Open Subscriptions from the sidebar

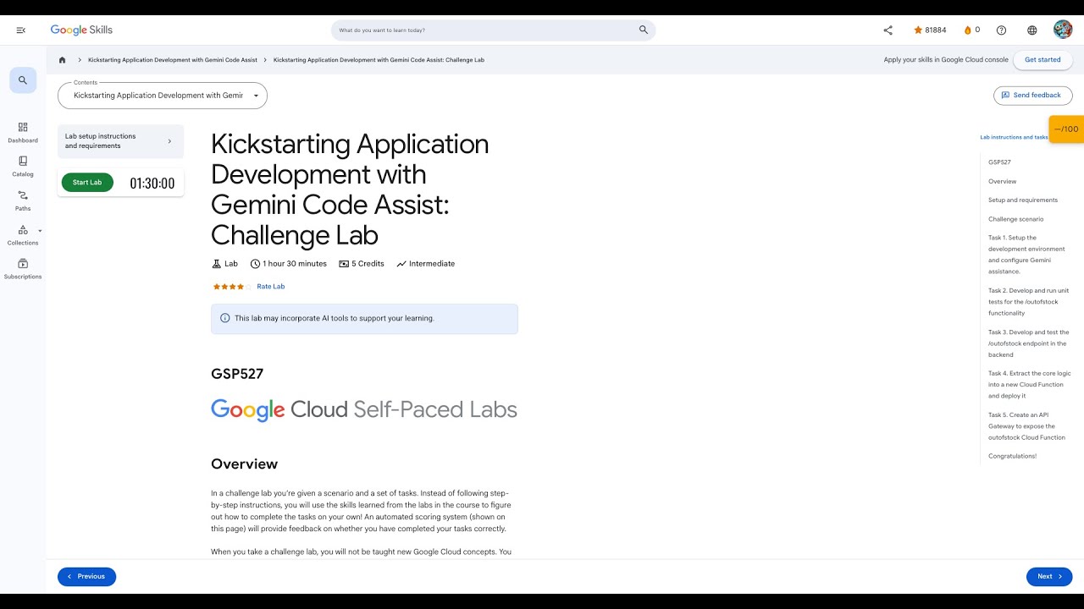[23, 269]
